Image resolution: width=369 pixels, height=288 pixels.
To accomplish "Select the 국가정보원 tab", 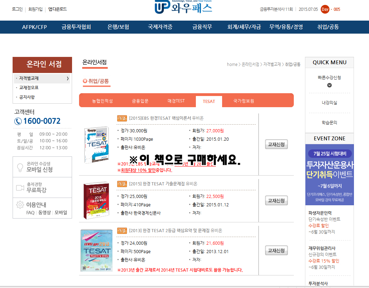I will coord(243,101).
